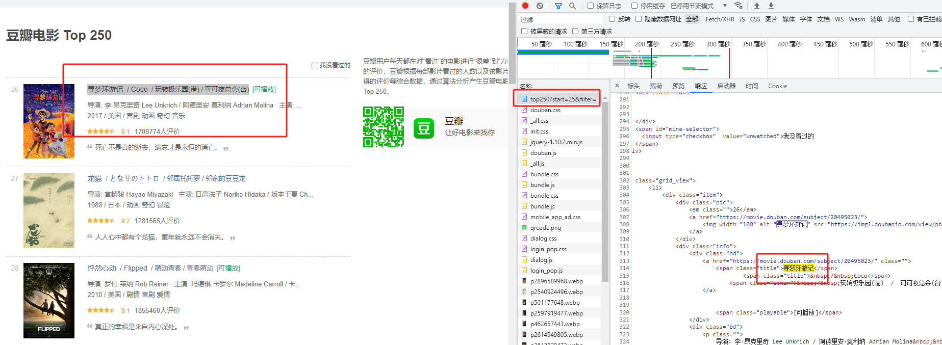The height and width of the screenshot is (345, 942).
Task: Stop recording the network log
Action: click(525, 6)
